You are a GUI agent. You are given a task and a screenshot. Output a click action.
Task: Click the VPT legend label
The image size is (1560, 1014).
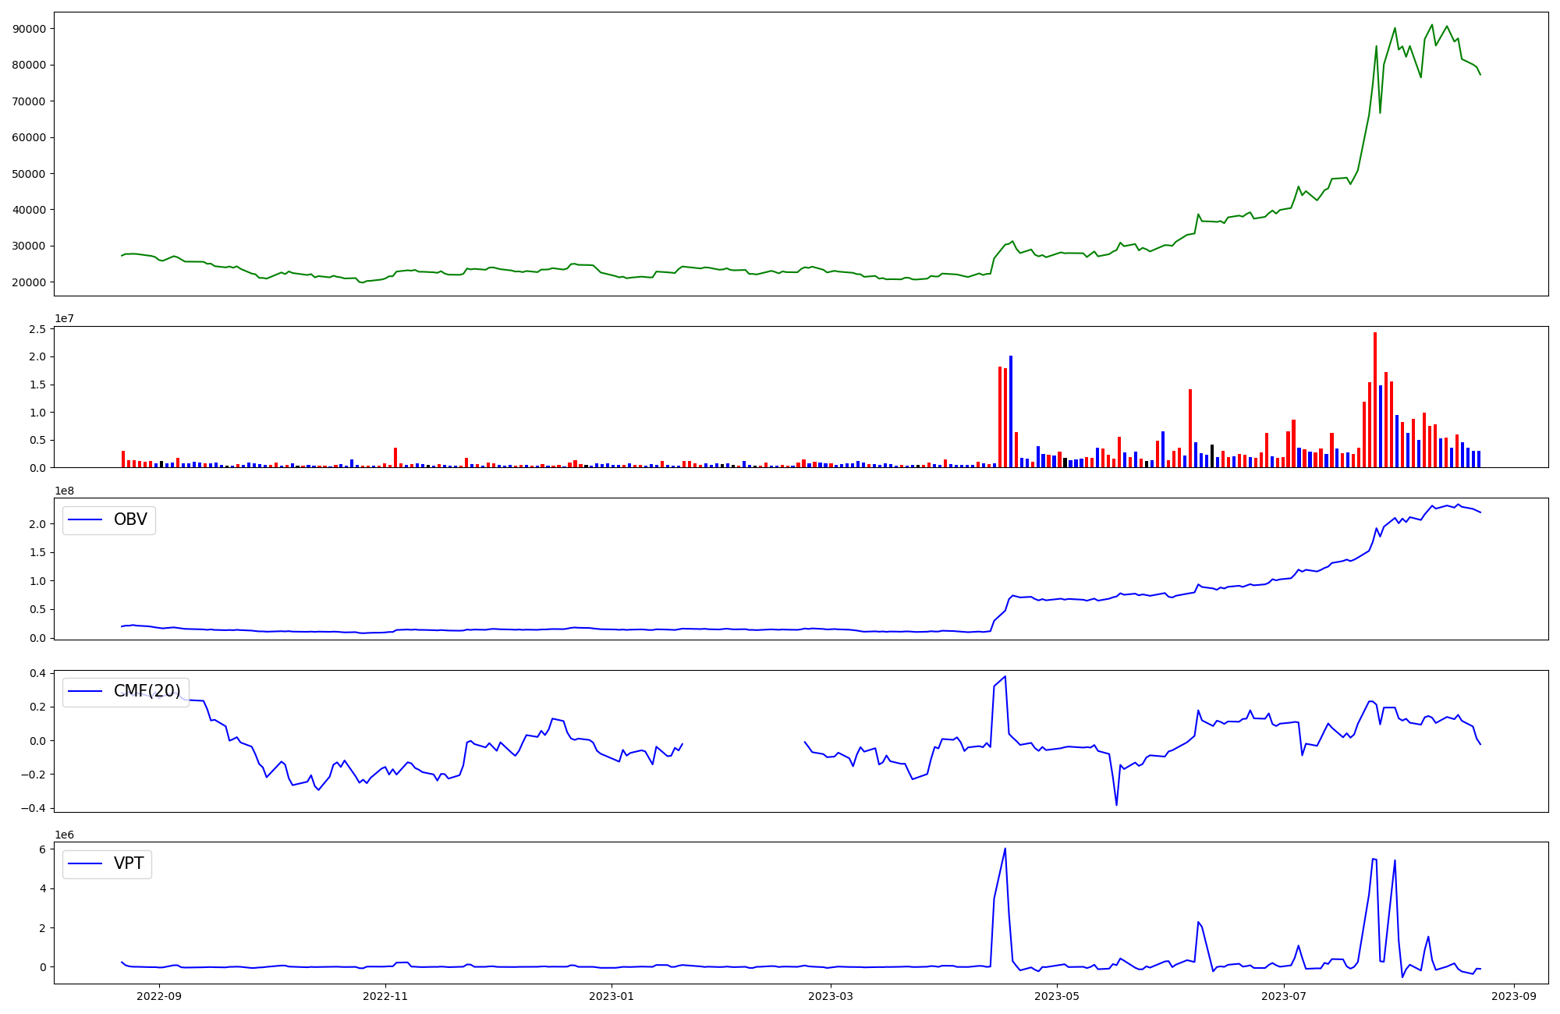click(129, 863)
